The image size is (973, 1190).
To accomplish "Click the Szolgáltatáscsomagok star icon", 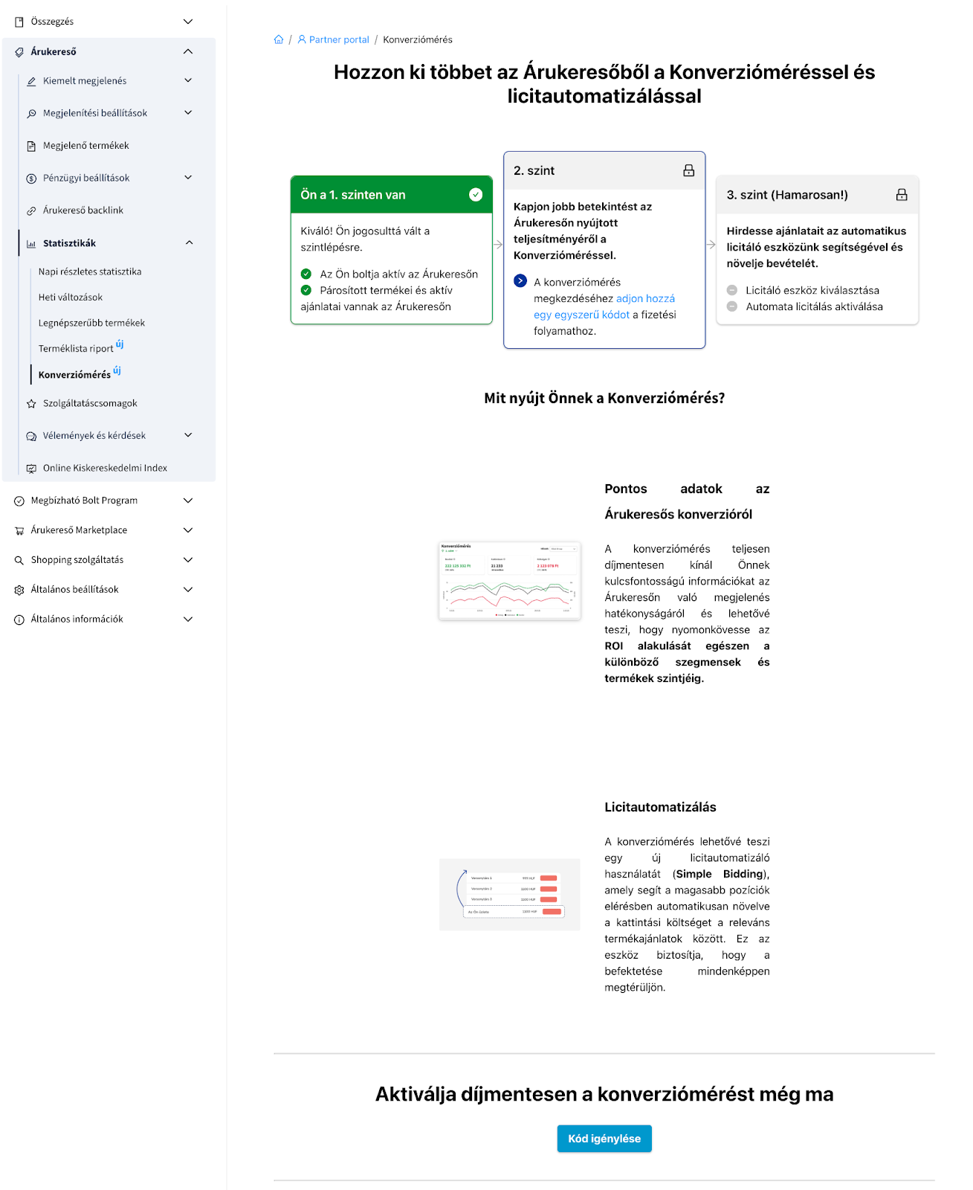I will [31, 404].
